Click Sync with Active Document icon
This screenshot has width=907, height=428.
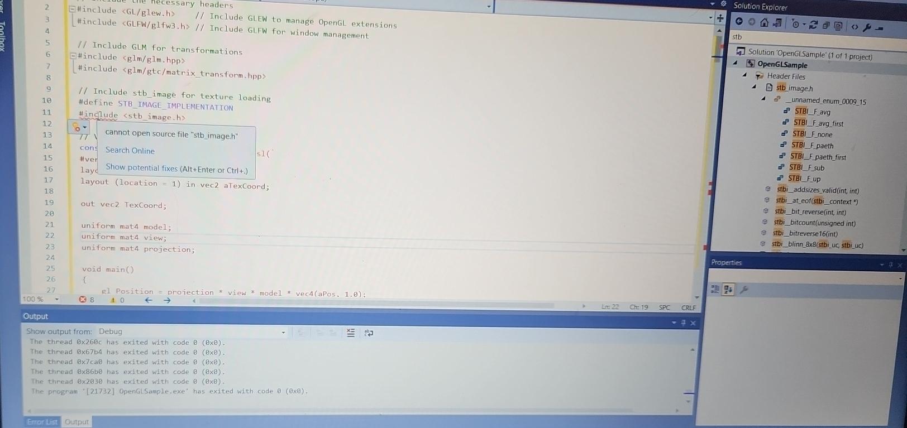813,25
